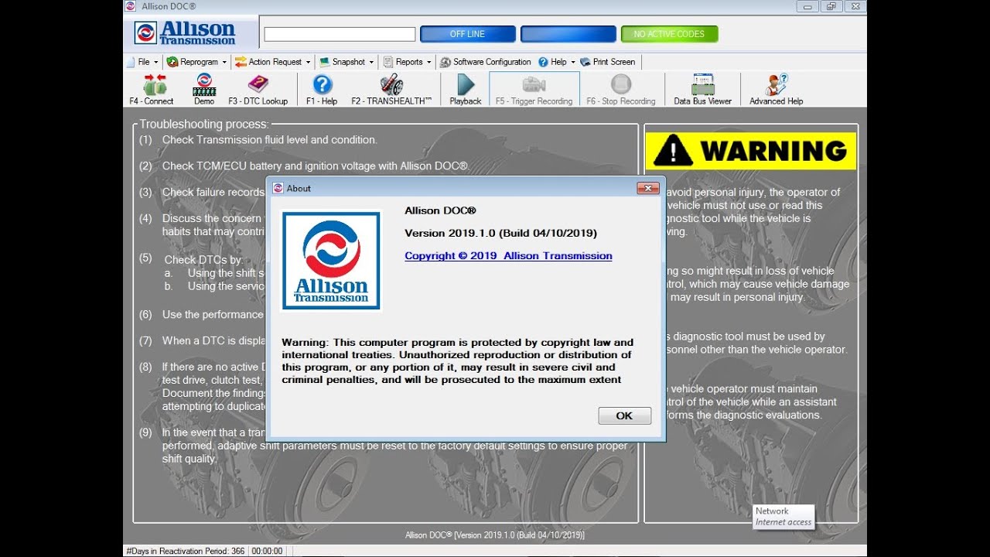Screen dimensions: 990x557
Task: Click 'Troubleshooting process:' heading
Action: (x=203, y=124)
